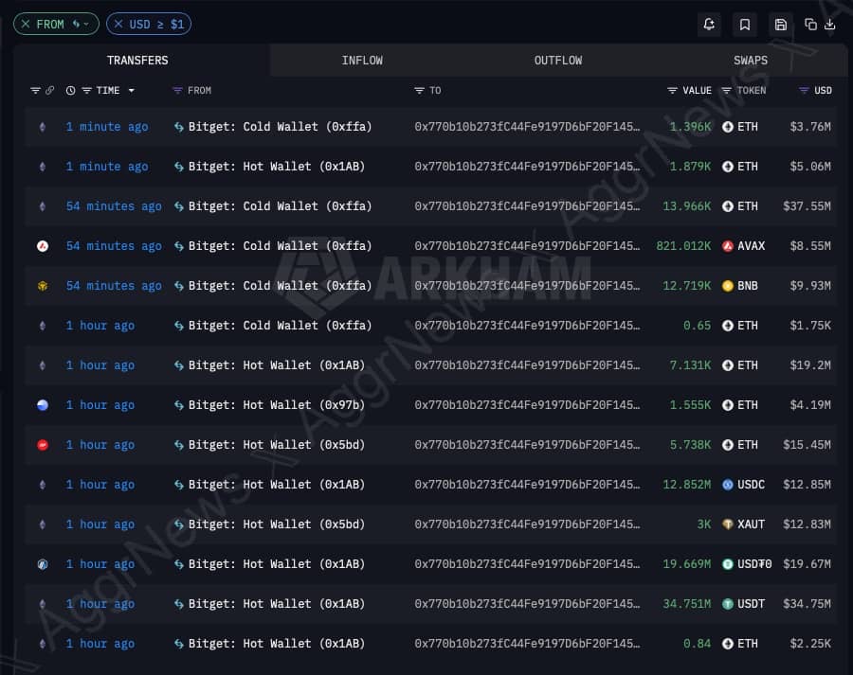Select the 0.84 ETH value

[697, 644]
